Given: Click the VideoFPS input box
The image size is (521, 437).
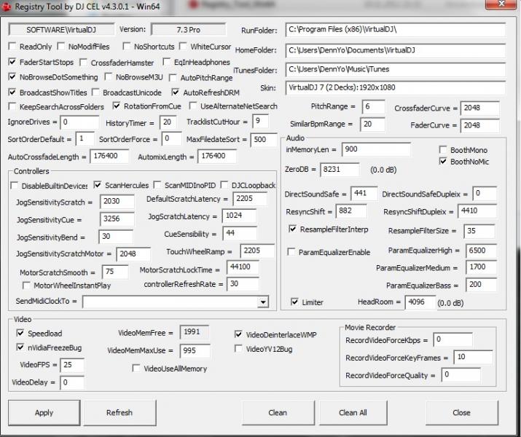Looking at the screenshot, I should pos(72,365).
